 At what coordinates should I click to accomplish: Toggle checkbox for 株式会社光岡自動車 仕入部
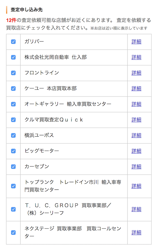pyautogui.click(x=13, y=57)
